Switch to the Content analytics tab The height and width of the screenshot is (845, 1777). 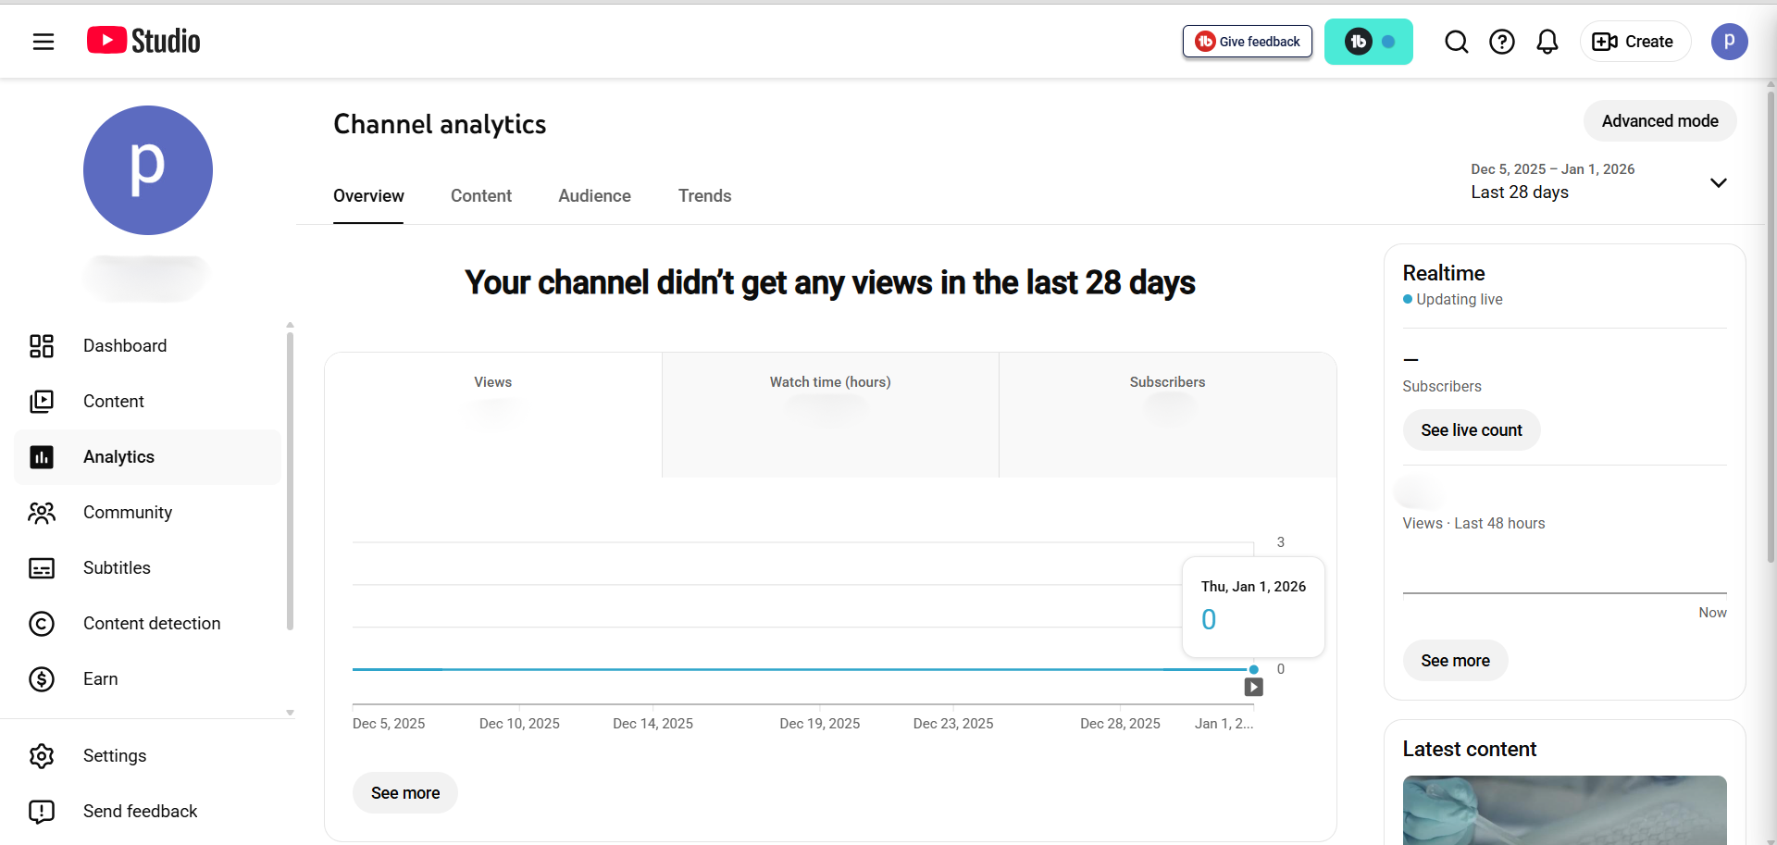tap(481, 196)
